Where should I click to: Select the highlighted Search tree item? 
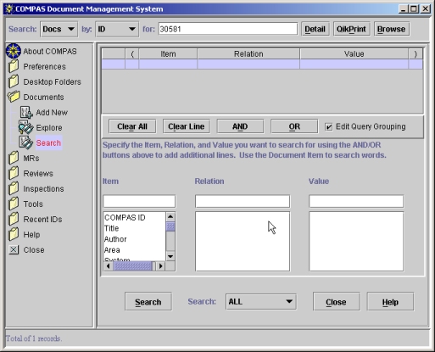(48, 143)
